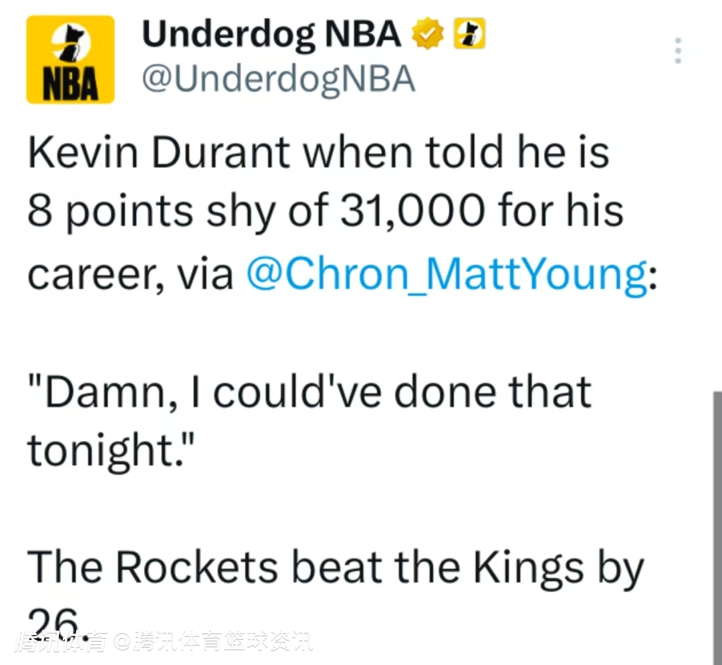This screenshot has width=722, height=665.
Task: Open the @Chron_MattYoung mention link
Action: (446, 274)
